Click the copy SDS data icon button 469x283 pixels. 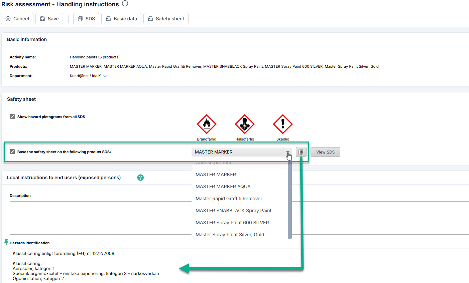pos(301,152)
